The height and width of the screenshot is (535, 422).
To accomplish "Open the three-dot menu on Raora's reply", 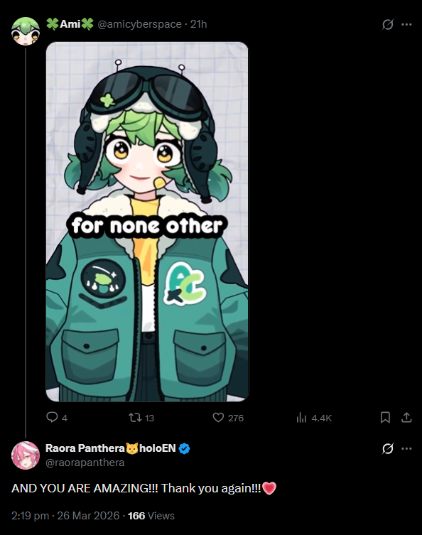I will [x=406, y=448].
